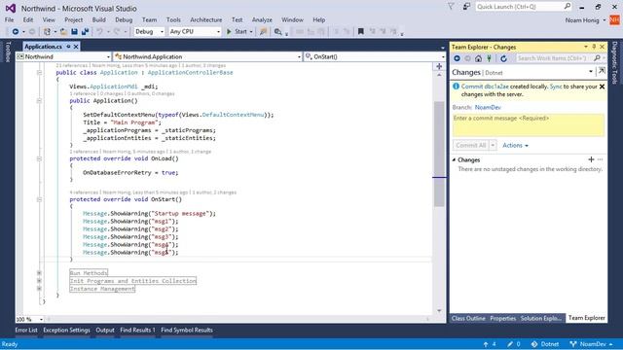This screenshot has width=623, height=350.
Task: Open the Output tab
Action: coord(105,330)
